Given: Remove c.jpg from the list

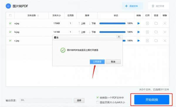Looking at the screenshot, I should [x=165, y=41].
